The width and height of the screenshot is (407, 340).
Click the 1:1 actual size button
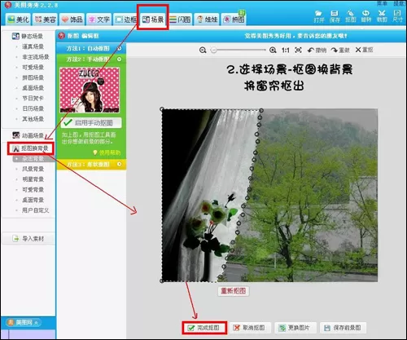tap(286, 50)
